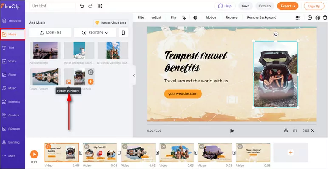Click the Preview button
This screenshot has width=328, height=169.
[265, 6]
